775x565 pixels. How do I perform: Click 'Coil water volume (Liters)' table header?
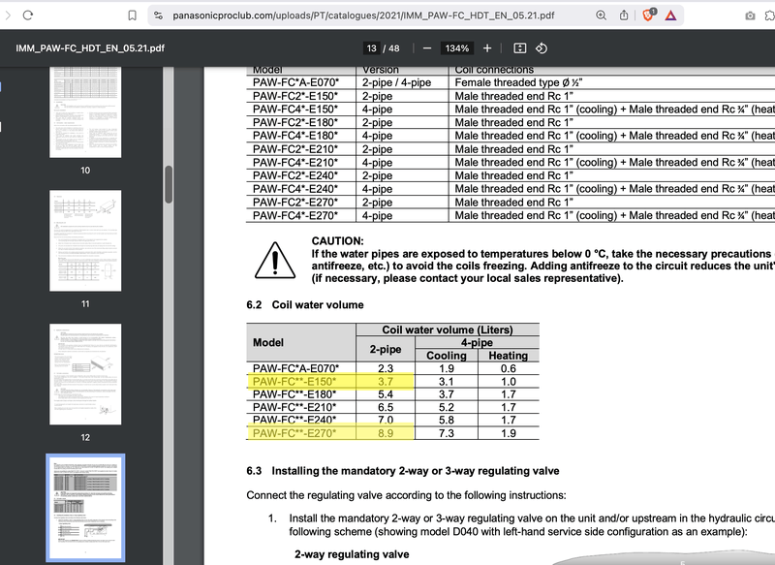pyautogui.click(x=448, y=330)
